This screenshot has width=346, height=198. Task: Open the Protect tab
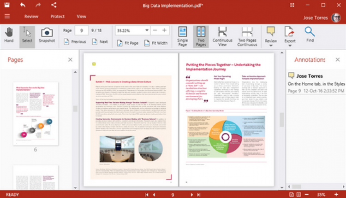[x=57, y=17]
